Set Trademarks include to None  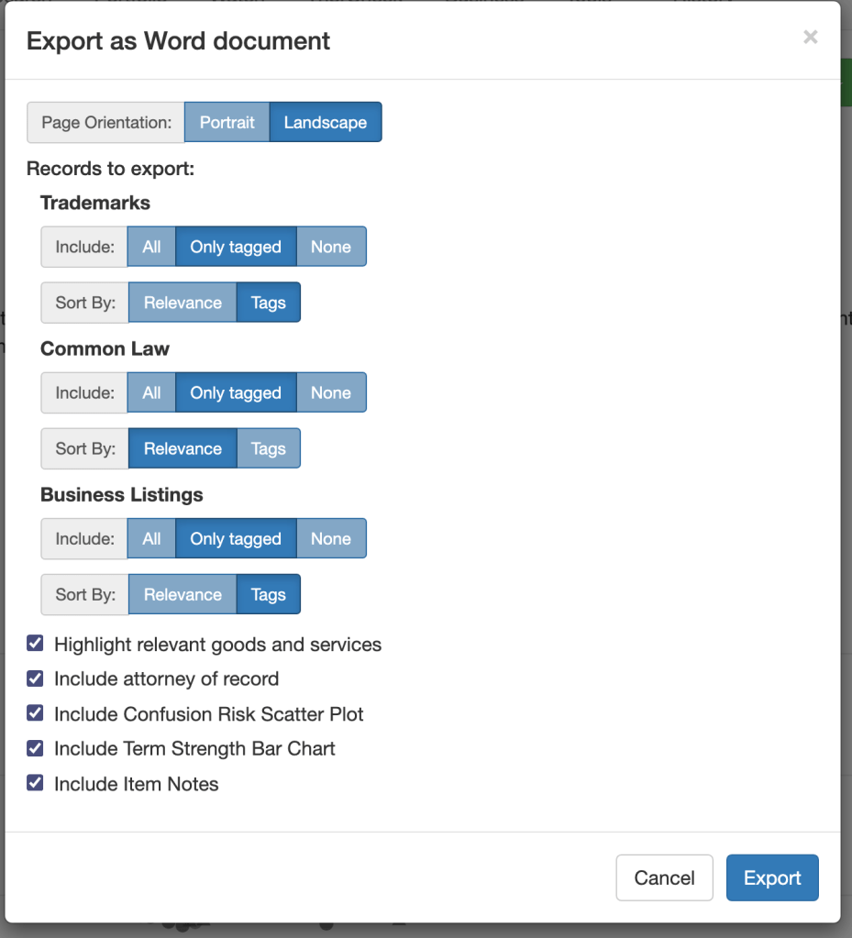pyautogui.click(x=330, y=247)
